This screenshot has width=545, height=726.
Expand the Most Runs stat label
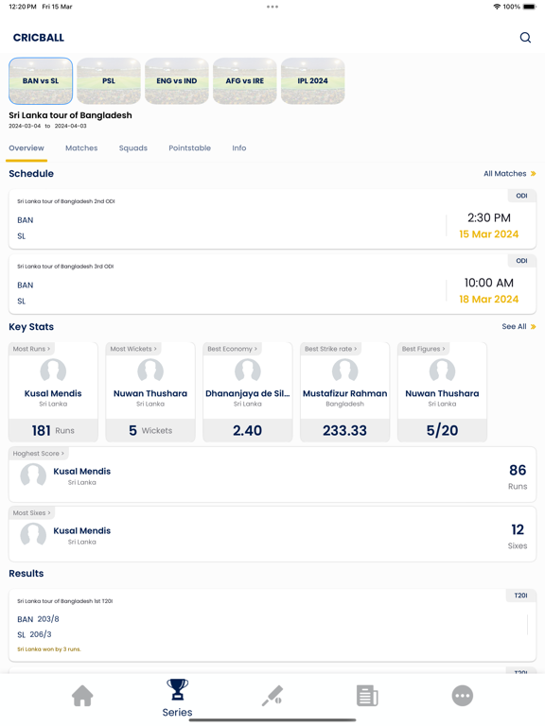point(31,349)
